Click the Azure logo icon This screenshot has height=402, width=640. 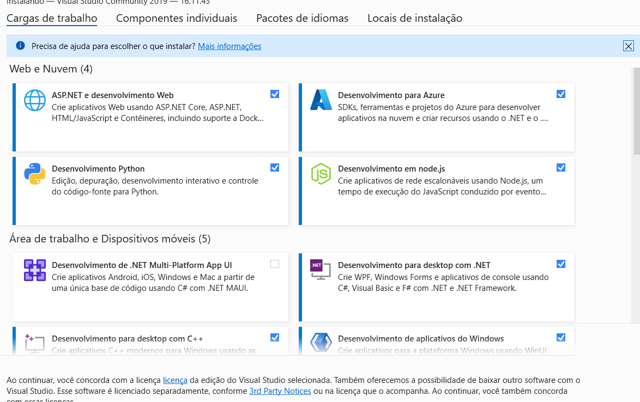pos(321,100)
